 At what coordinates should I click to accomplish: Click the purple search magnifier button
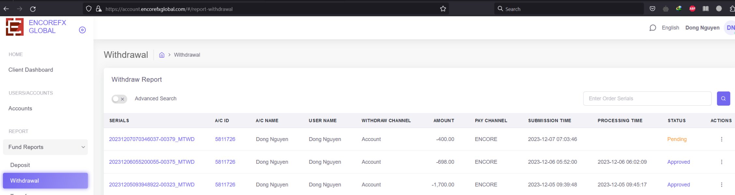click(723, 98)
